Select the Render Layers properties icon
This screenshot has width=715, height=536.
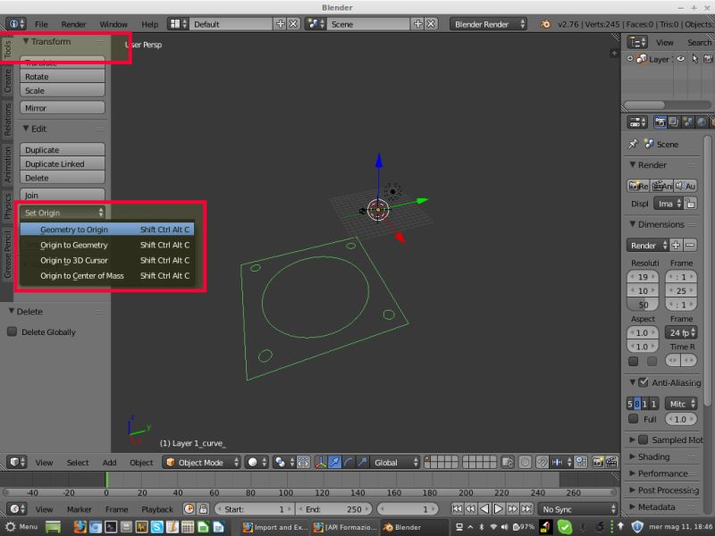pos(672,121)
